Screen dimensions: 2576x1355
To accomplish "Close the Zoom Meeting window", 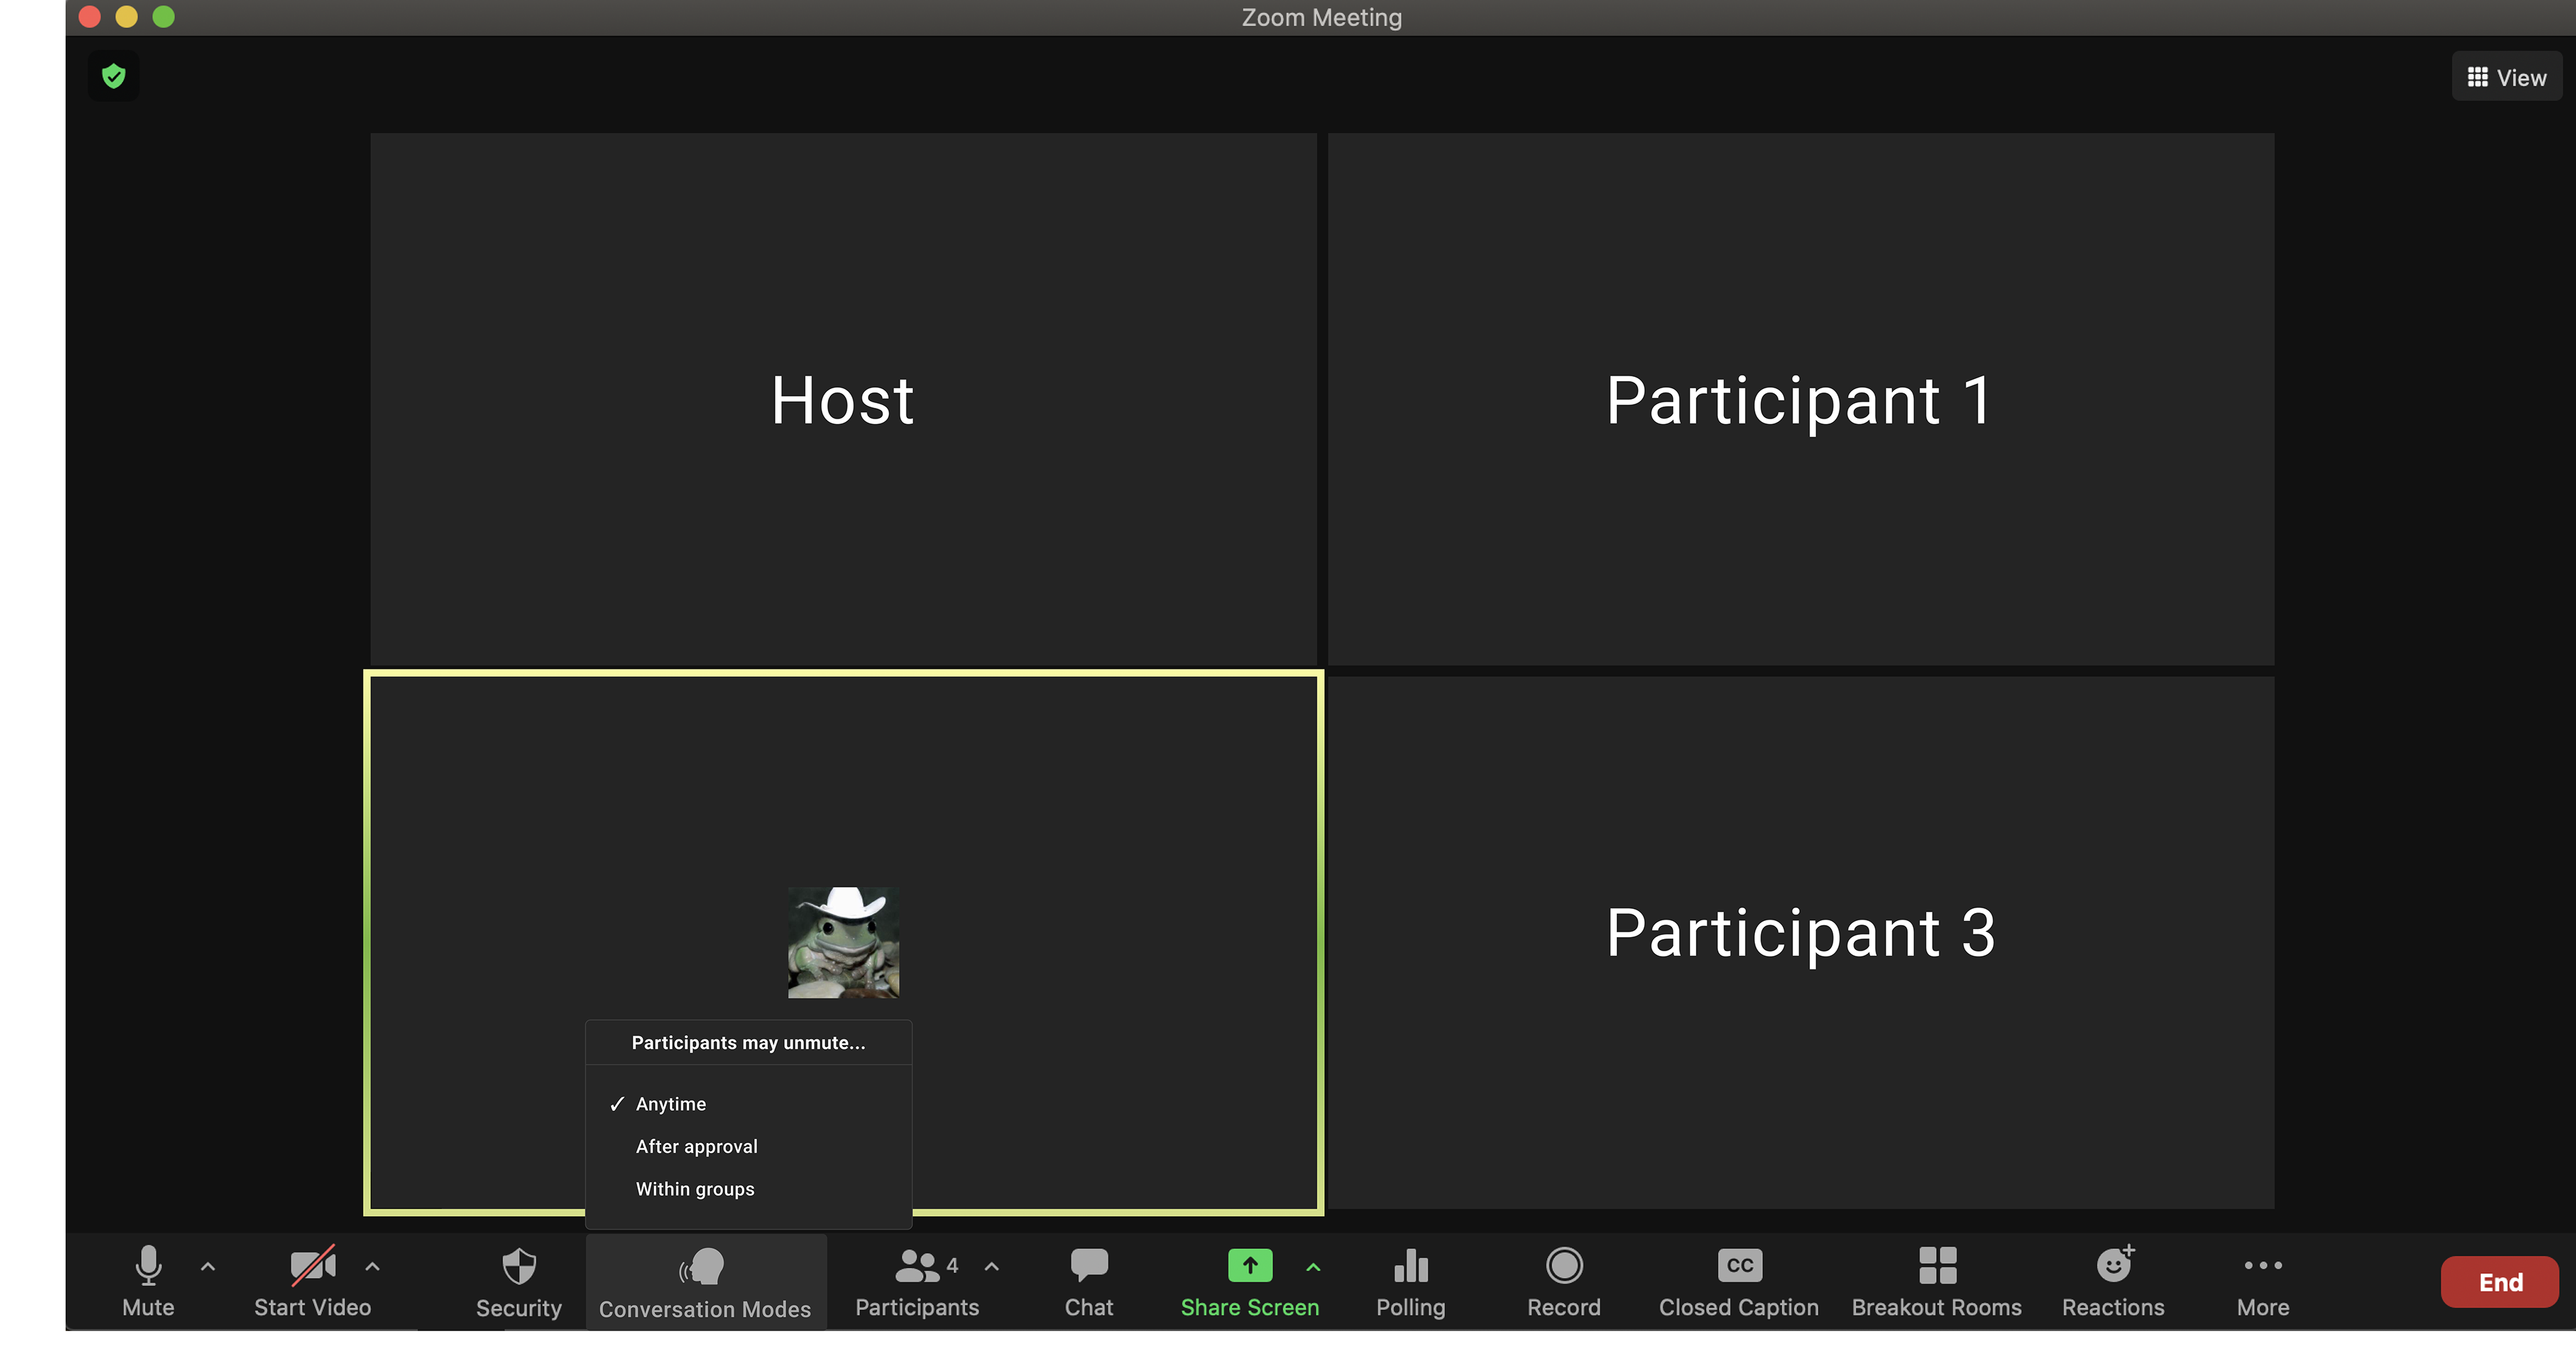I will (90, 16).
